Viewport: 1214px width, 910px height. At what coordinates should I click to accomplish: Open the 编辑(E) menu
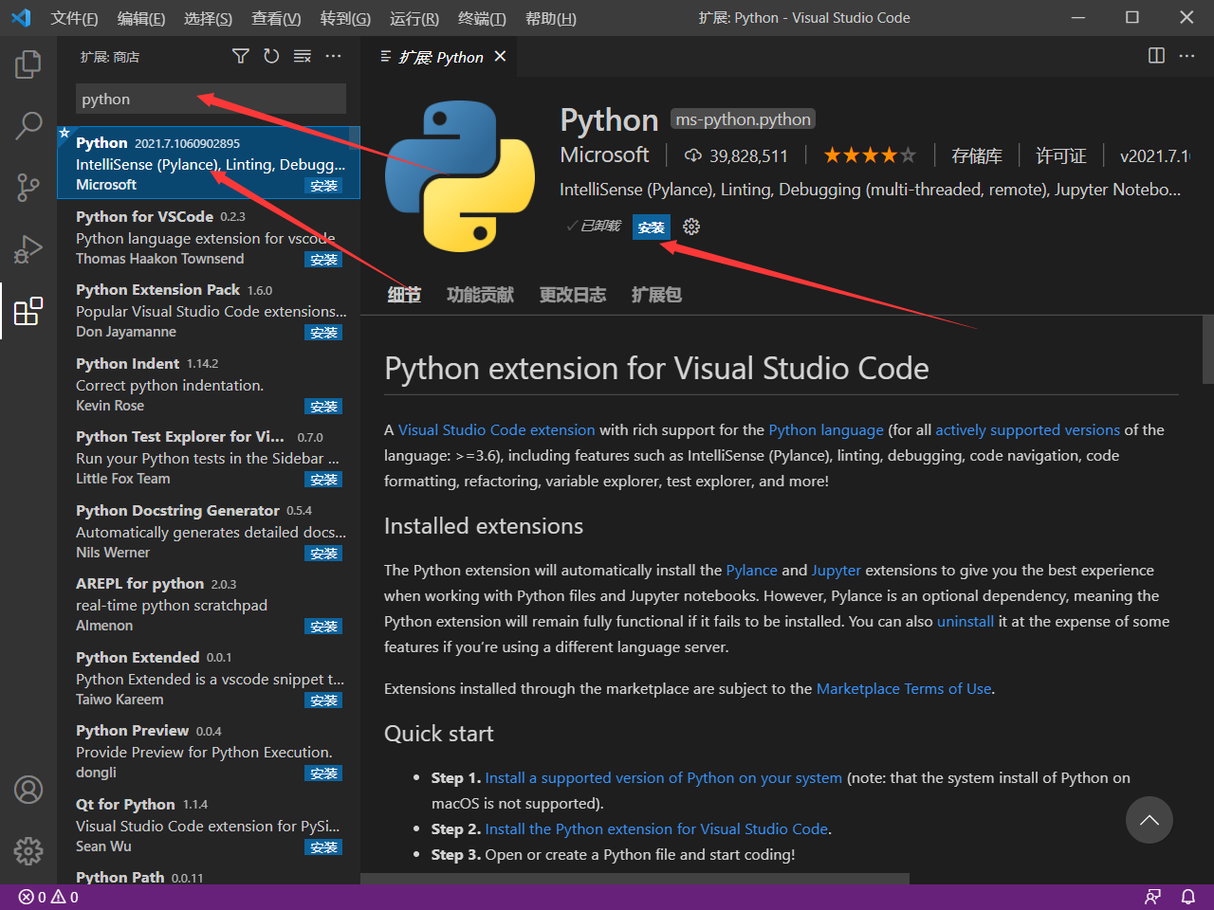[141, 19]
